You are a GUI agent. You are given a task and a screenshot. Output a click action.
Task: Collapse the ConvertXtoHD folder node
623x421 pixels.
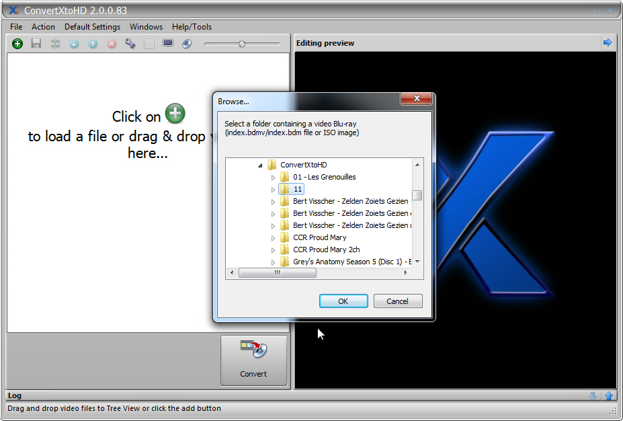pyautogui.click(x=260, y=165)
